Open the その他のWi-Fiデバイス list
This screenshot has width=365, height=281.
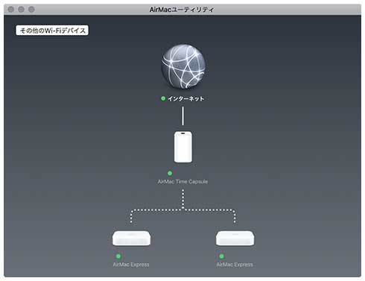(52, 31)
